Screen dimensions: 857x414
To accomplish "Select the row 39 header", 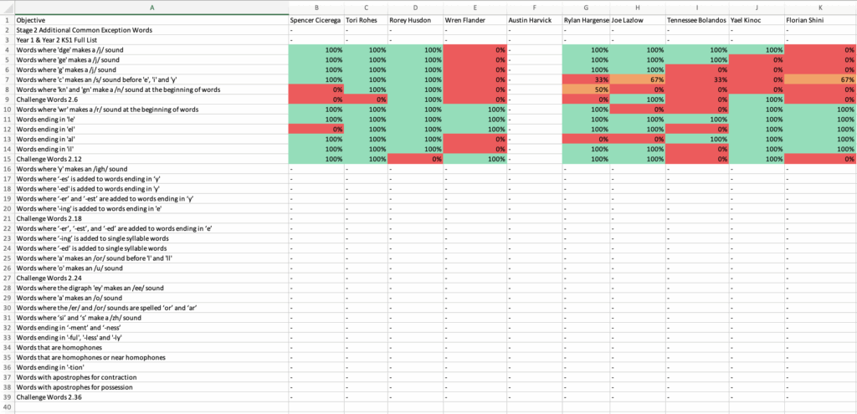I will click(x=7, y=396).
